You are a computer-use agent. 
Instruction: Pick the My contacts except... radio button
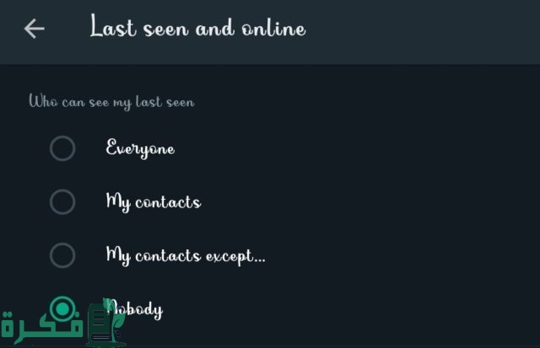point(62,255)
